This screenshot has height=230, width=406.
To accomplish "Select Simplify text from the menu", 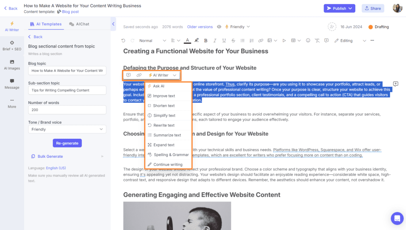I will click(168, 115).
